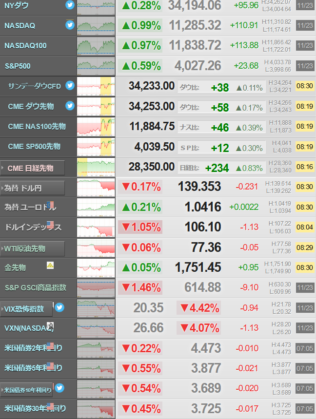Click the VIX value 20.35
316x419 pixels.
coord(149,307)
